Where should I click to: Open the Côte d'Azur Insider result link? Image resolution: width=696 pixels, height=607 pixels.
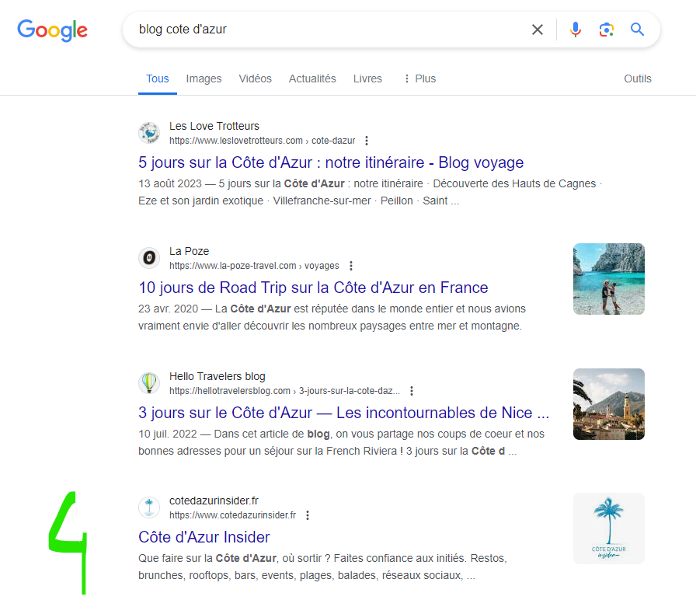pos(204,537)
